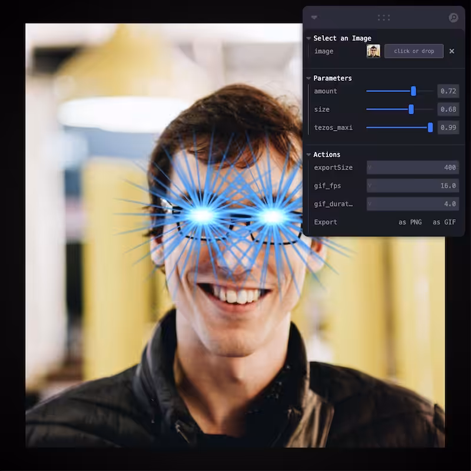
Task: Click the 'click or drop' upload button
Action: pos(414,51)
